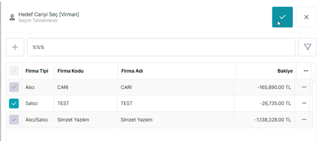
Task: Focus the search field containing %%%
Action: (161, 47)
